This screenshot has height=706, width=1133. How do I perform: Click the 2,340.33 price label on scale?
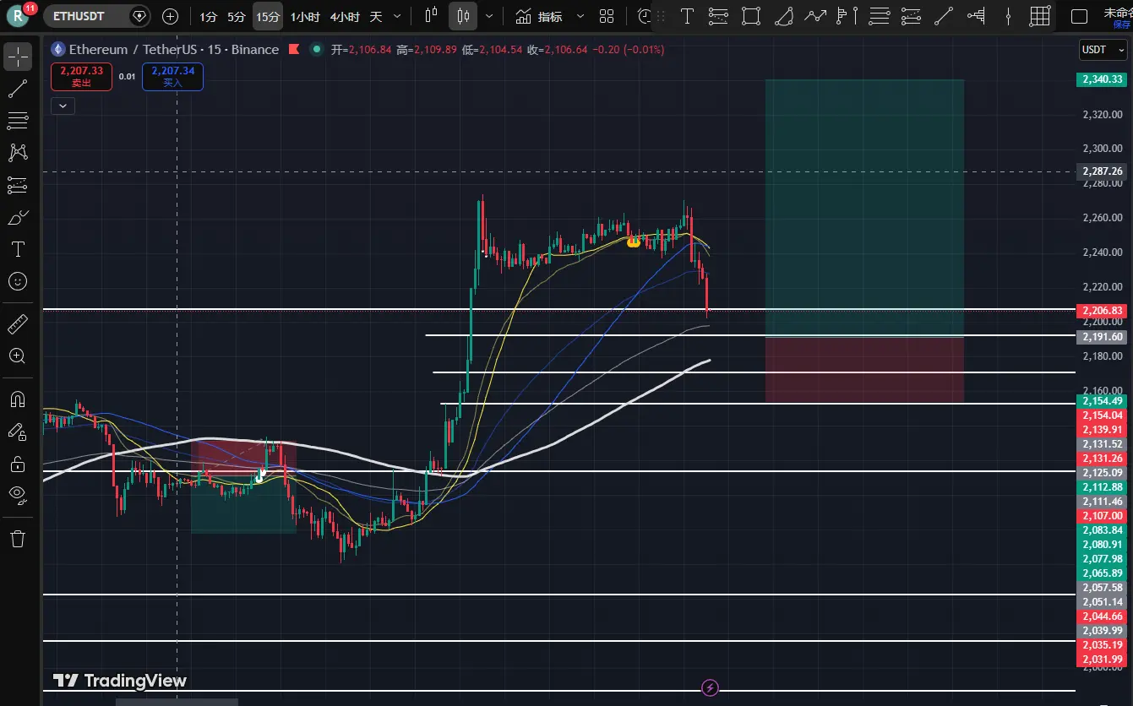1102,79
